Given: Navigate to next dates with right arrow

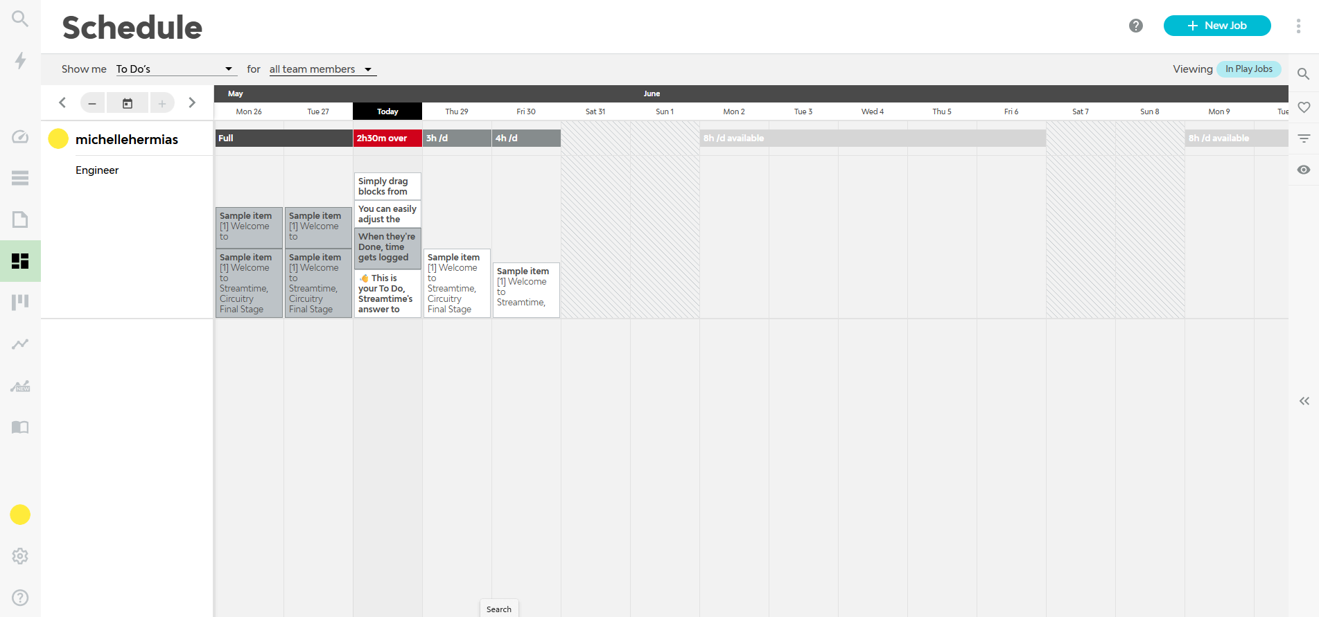Looking at the screenshot, I should click(x=192, y=103).
